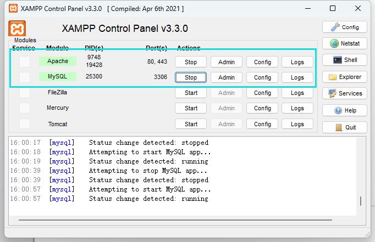Stop the Apache module

pyautogui.click(x=191, y=62)
